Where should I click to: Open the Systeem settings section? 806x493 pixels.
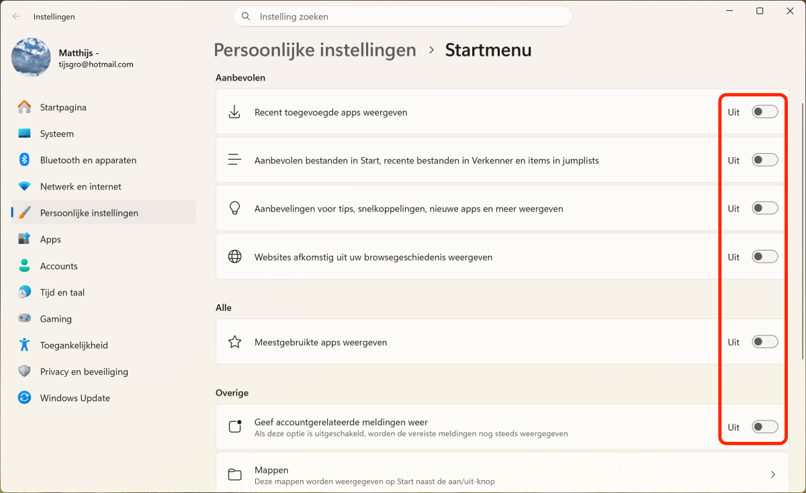(x=57, y=134)
